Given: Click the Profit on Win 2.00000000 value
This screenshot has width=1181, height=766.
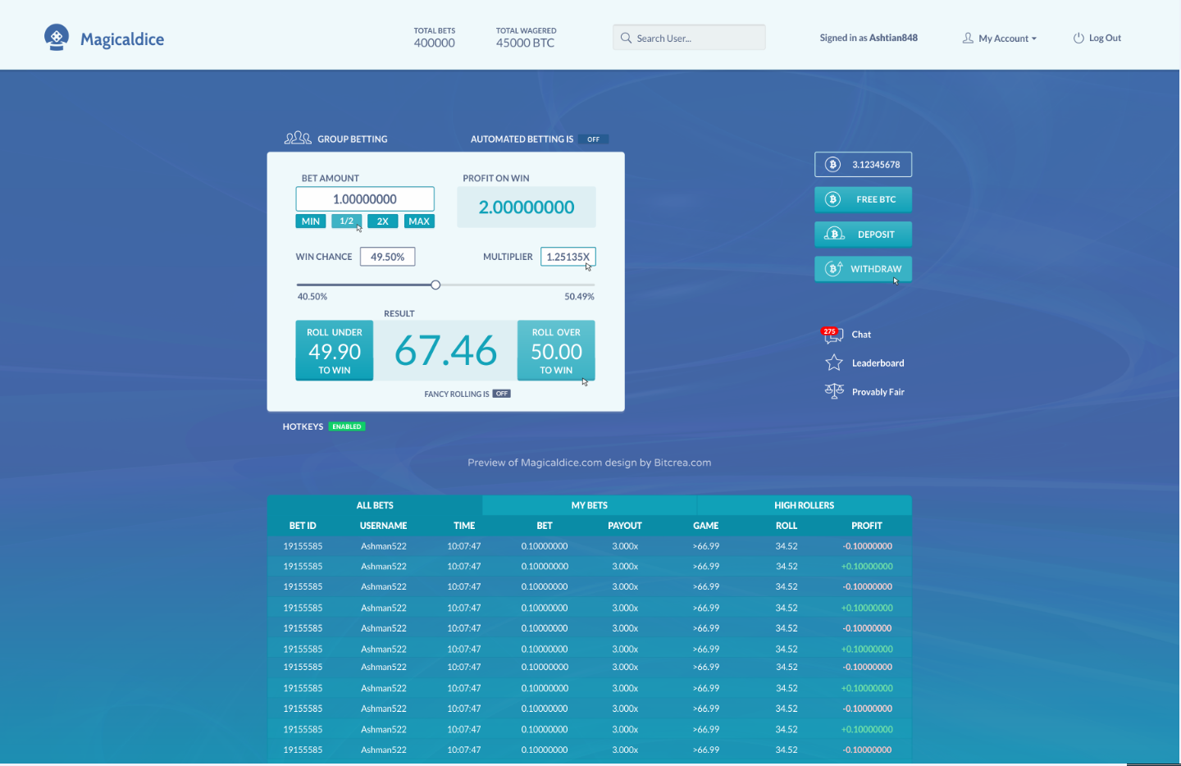Looking at the screenshot, I should (527, 207).
